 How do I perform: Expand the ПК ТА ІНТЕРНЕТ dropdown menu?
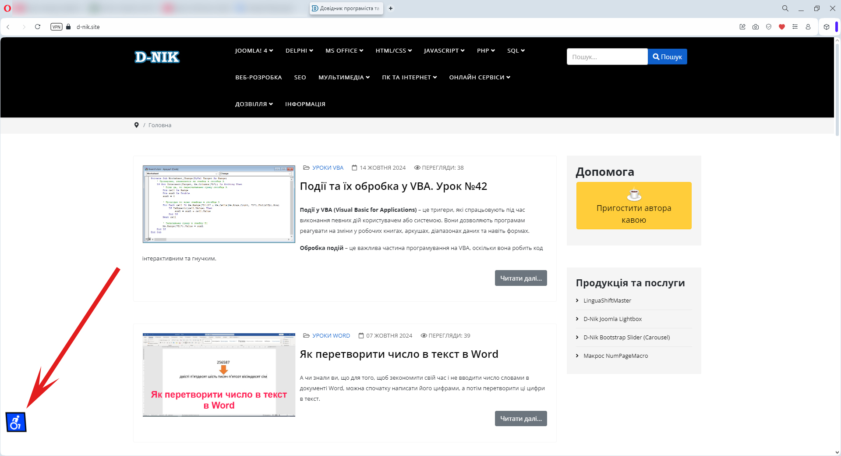[410, 77]
